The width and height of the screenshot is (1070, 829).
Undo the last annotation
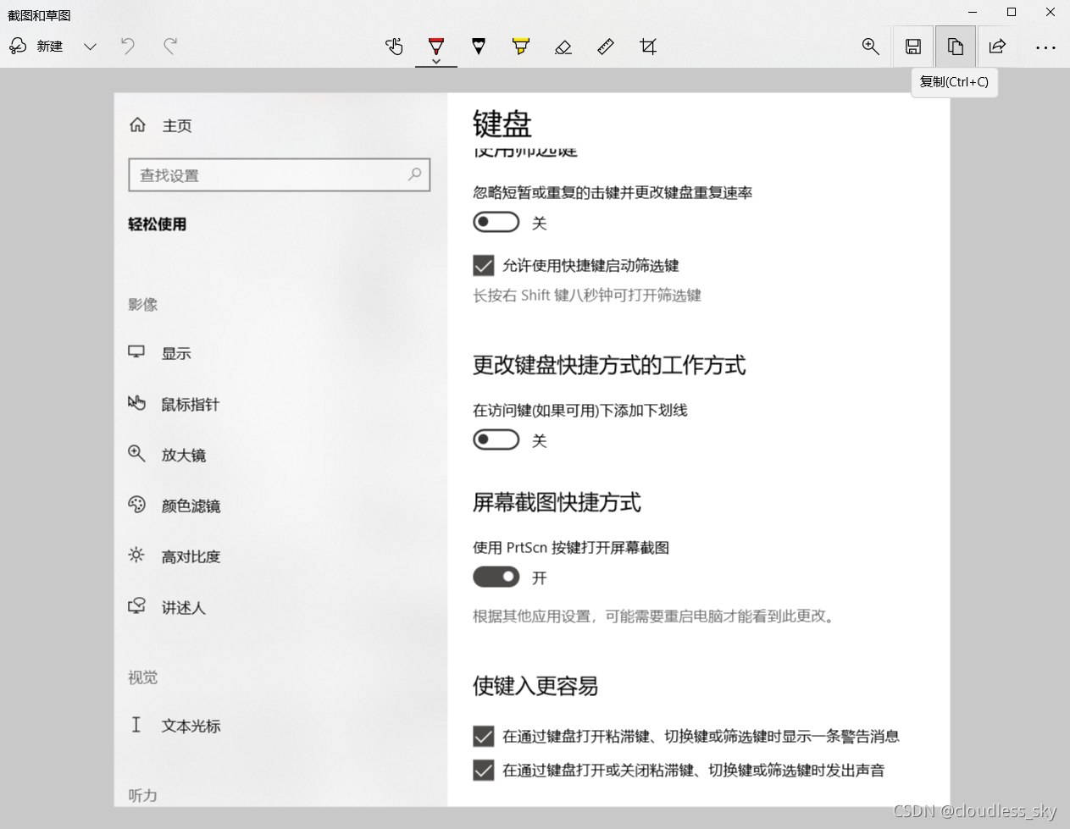(127, 47)
